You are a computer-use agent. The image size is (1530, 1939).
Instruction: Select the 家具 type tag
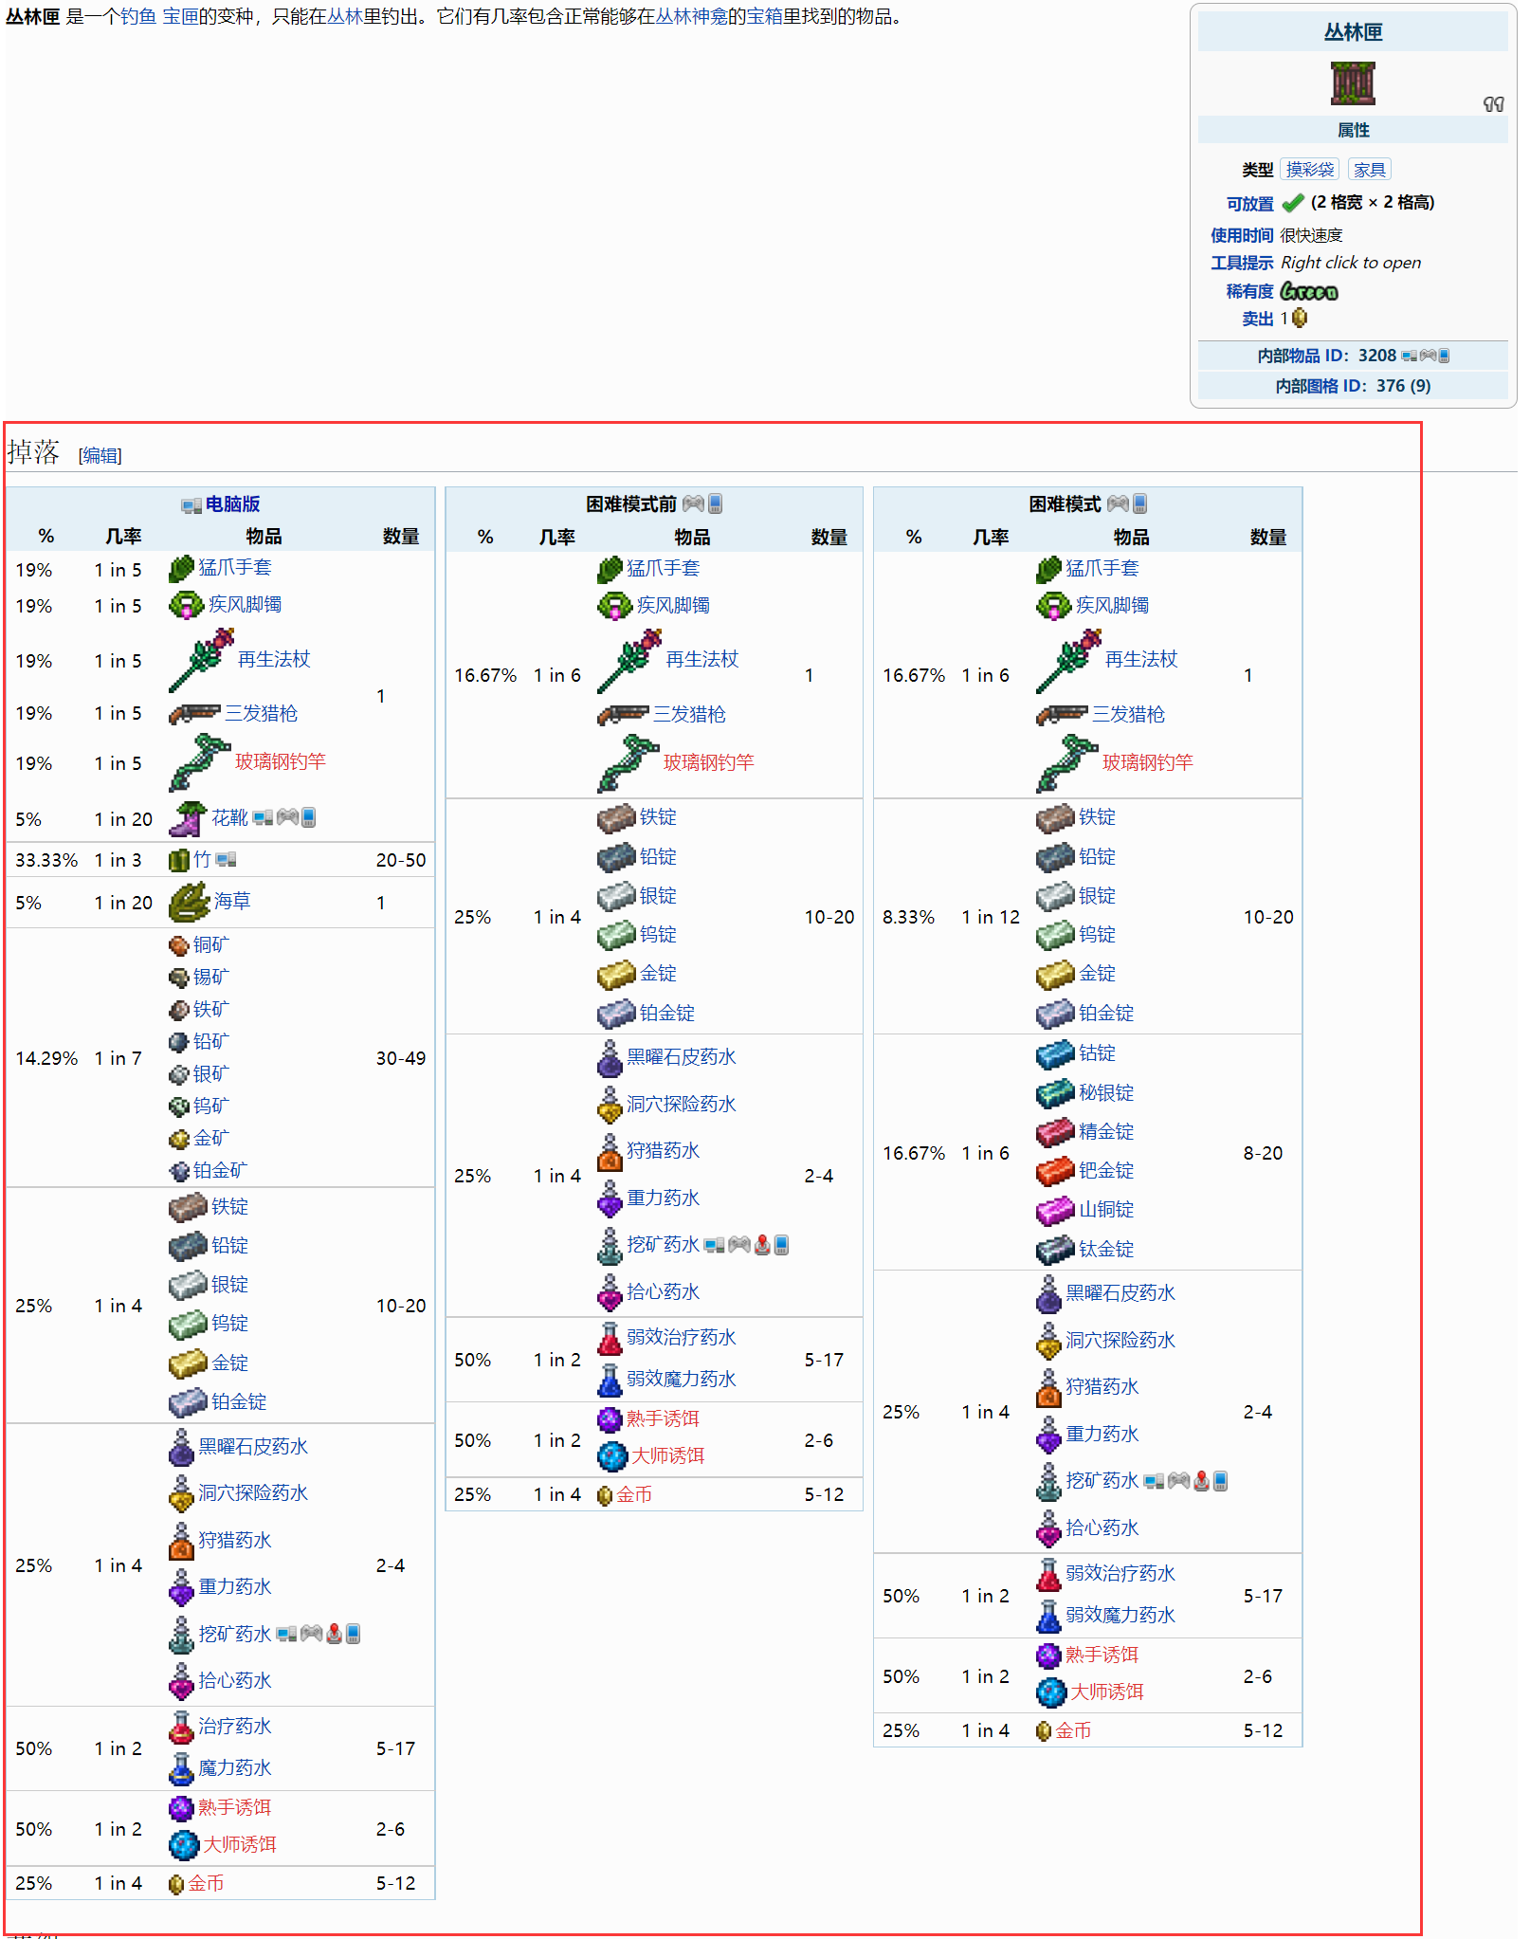[x=1369, y=170]
